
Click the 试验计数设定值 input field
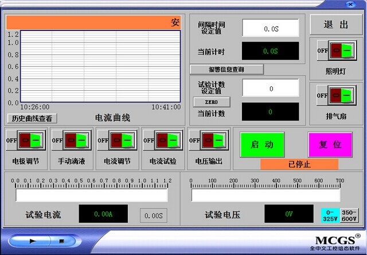pos(271,88)
